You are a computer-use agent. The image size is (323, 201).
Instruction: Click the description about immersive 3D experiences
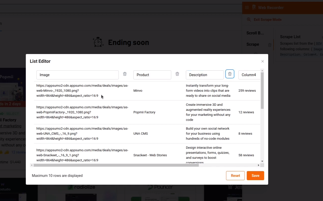[208, 112]
